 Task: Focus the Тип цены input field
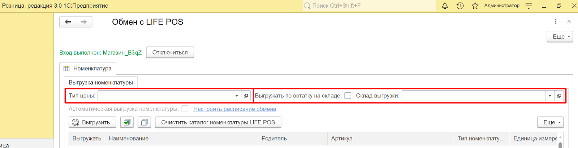165,96
